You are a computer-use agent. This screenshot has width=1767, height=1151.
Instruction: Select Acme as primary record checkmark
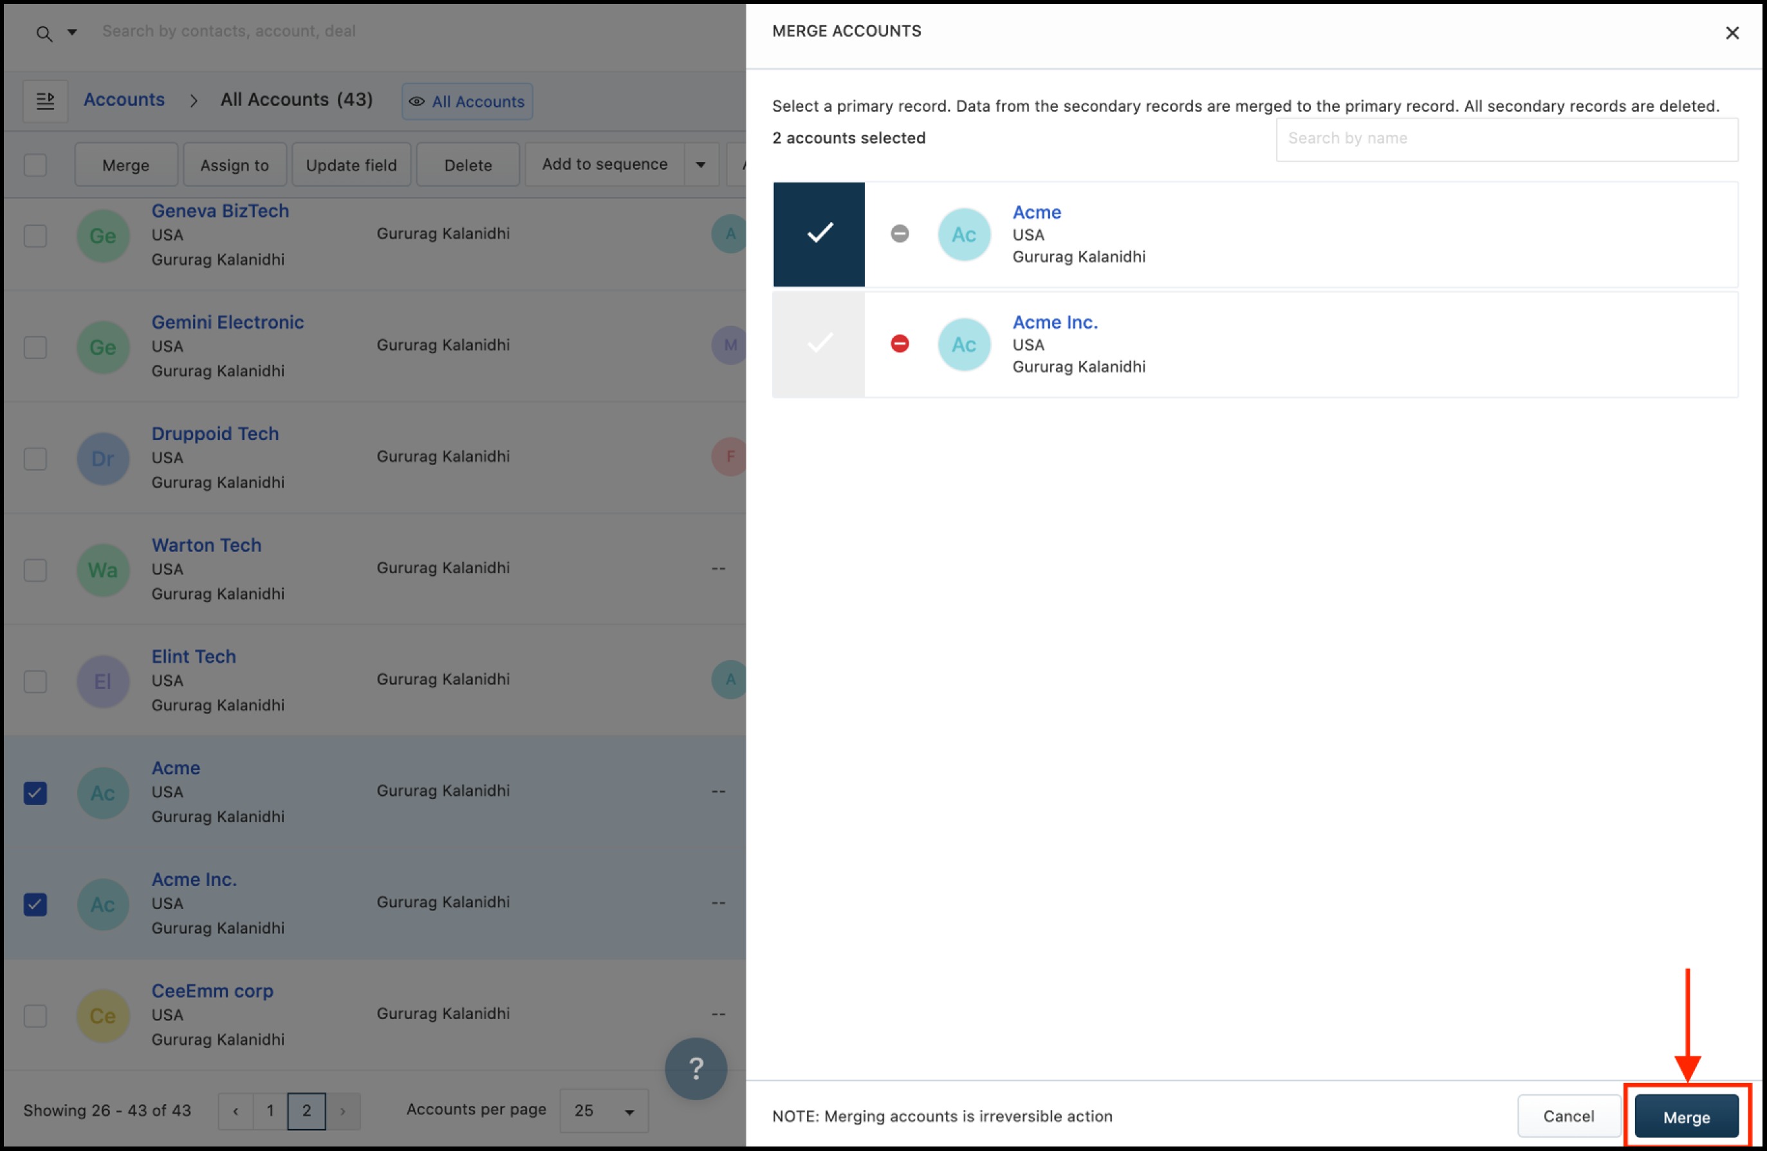pos(819,234)
